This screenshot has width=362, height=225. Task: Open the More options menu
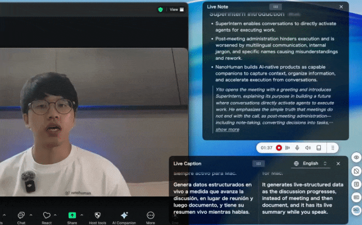pos(151,216)
